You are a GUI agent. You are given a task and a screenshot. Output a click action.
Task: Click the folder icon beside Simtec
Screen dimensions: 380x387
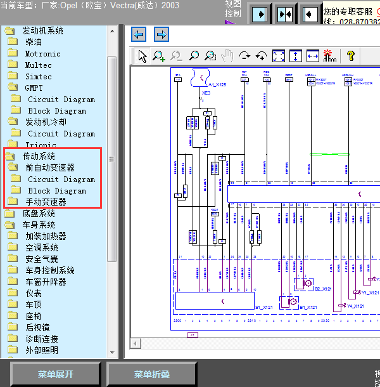click(13, 75)
